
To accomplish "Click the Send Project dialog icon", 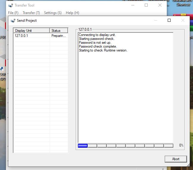I will point(13,21).
